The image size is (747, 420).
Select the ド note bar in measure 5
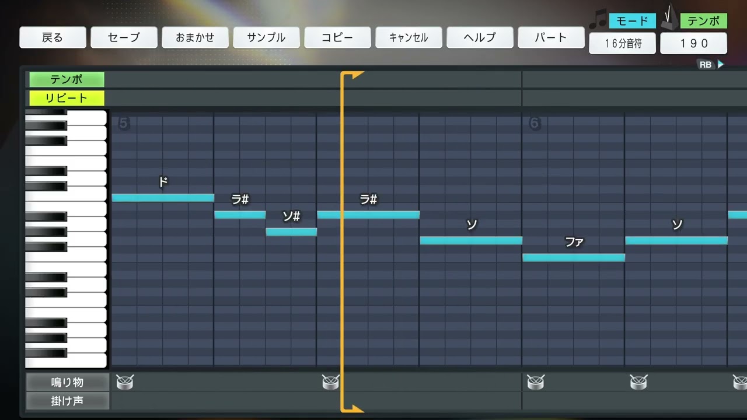click(163, 198)
